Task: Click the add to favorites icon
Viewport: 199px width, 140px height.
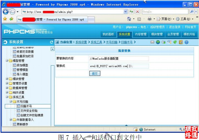Action: coord(11,19)
